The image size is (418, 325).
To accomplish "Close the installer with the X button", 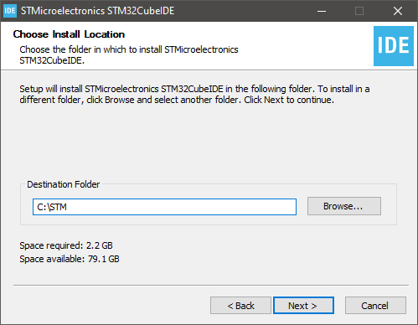I will click(398, 11).
